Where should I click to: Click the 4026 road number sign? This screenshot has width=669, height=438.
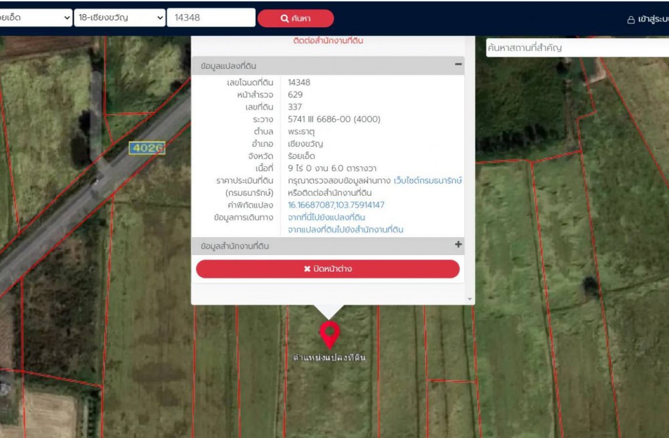[147, 148]
